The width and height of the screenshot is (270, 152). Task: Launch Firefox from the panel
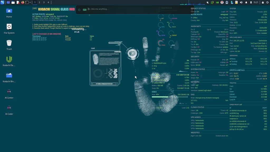pyautogui.click(x=23, y=2)
